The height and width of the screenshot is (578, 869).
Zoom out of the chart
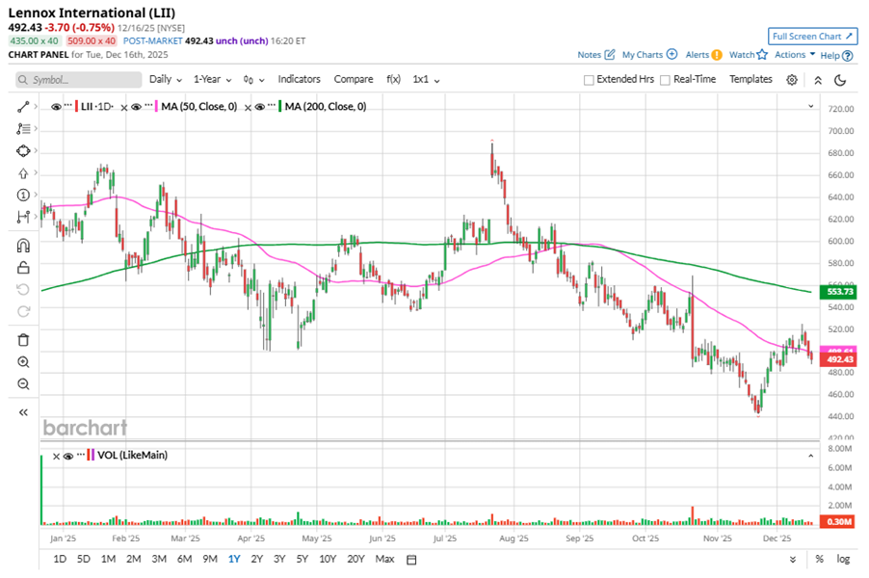tap(23, 384)
